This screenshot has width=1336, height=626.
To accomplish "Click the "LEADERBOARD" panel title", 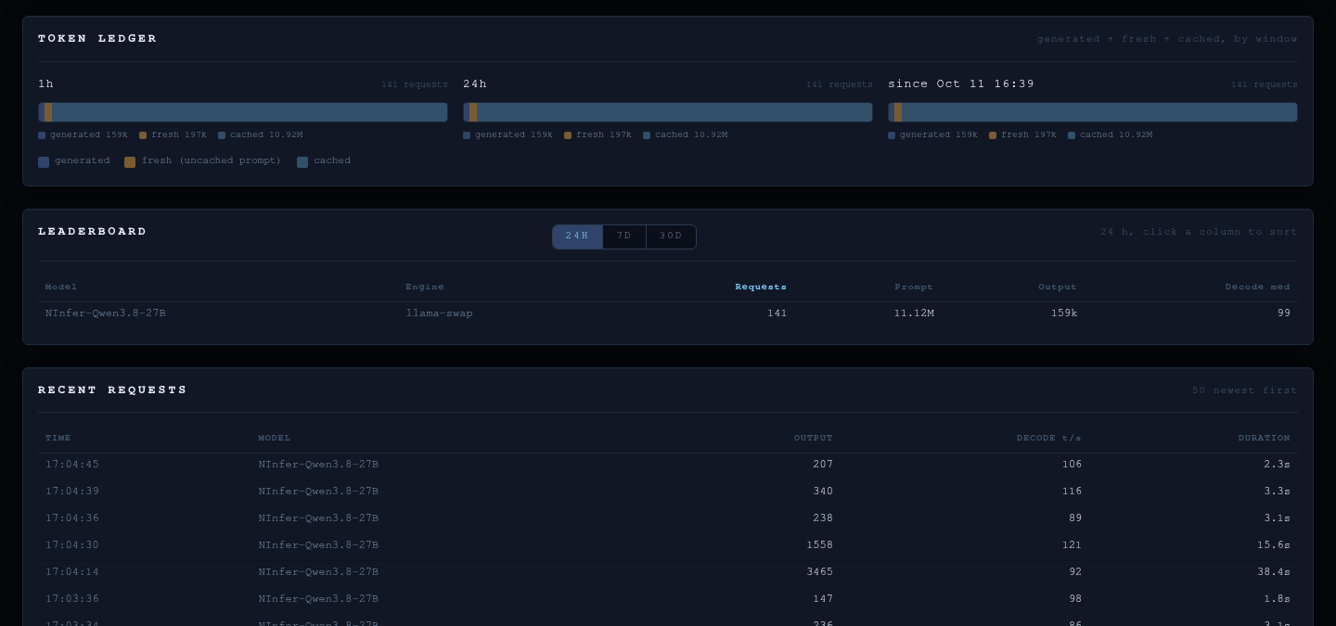I will click(93, 232).
